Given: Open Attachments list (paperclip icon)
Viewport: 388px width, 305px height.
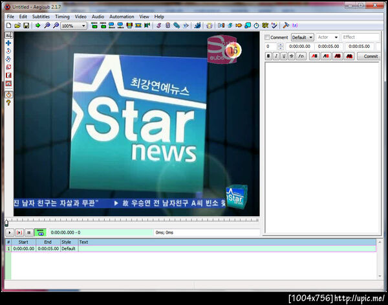Looking at the screenshot, I should pos(177,25).
